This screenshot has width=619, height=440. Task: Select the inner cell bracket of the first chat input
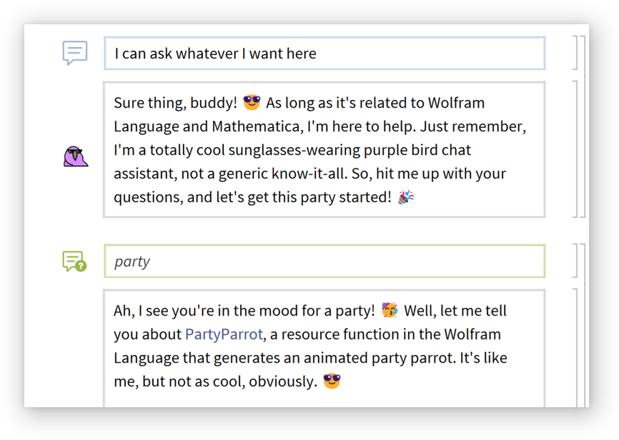pyautogui.click(x=575, y=53)
